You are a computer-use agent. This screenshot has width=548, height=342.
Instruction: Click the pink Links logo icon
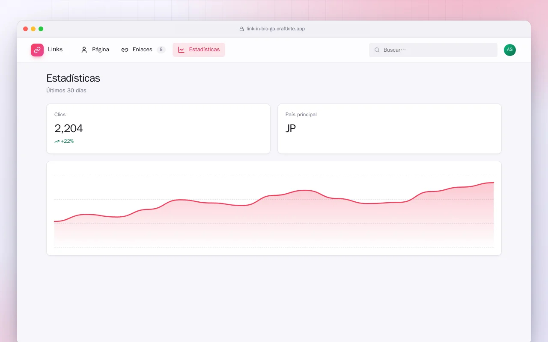point(37,50)
